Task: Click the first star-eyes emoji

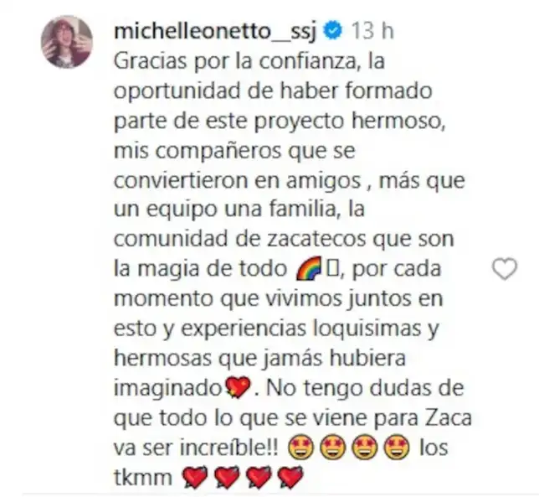Action: (300, 448)
